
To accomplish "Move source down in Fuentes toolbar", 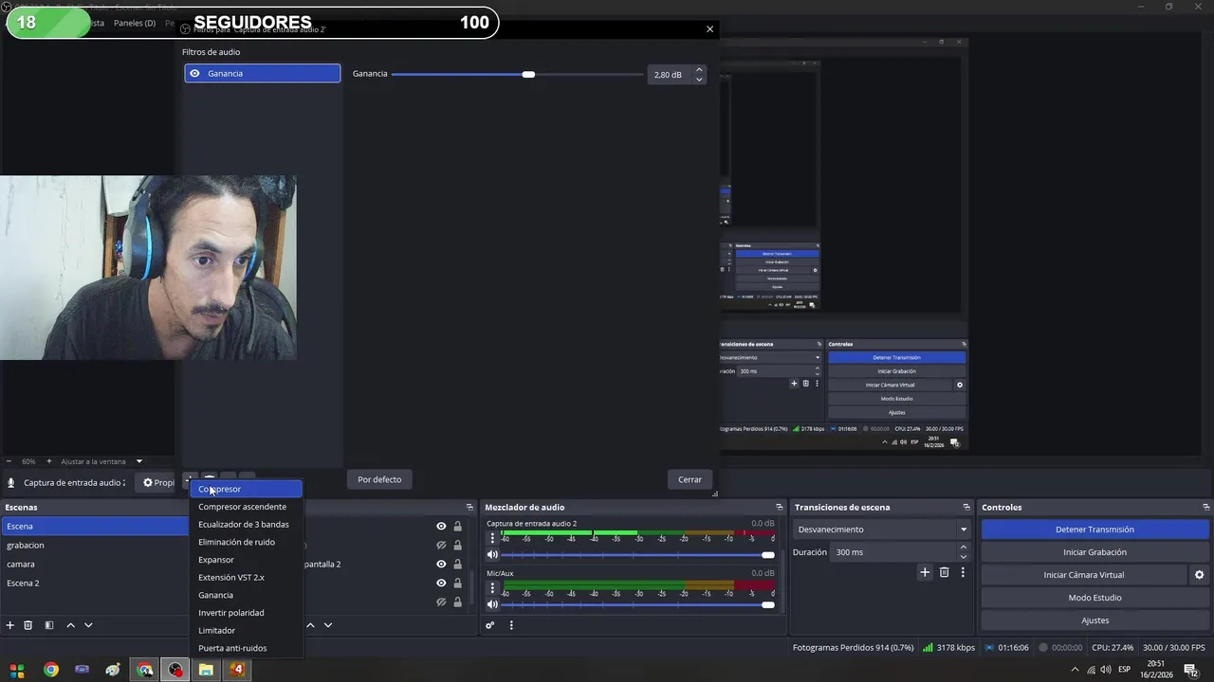I will tap(328, 625).
